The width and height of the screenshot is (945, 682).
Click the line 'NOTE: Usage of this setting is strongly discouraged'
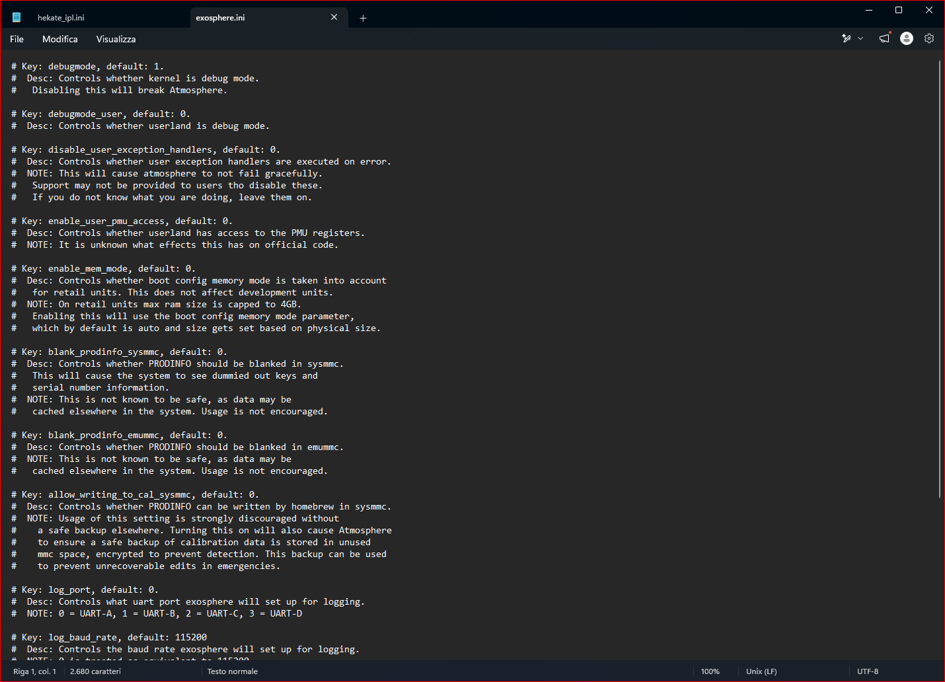(x=174, y=519)
